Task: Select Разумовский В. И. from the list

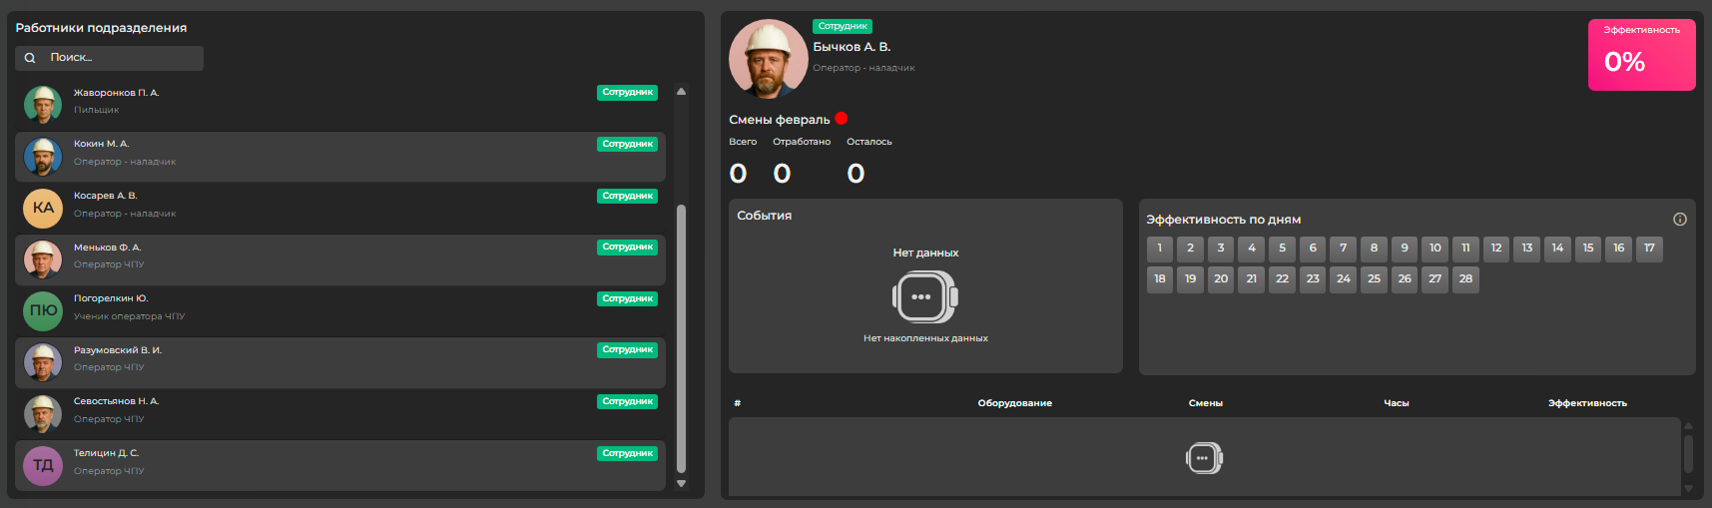Action: (299, 360)
